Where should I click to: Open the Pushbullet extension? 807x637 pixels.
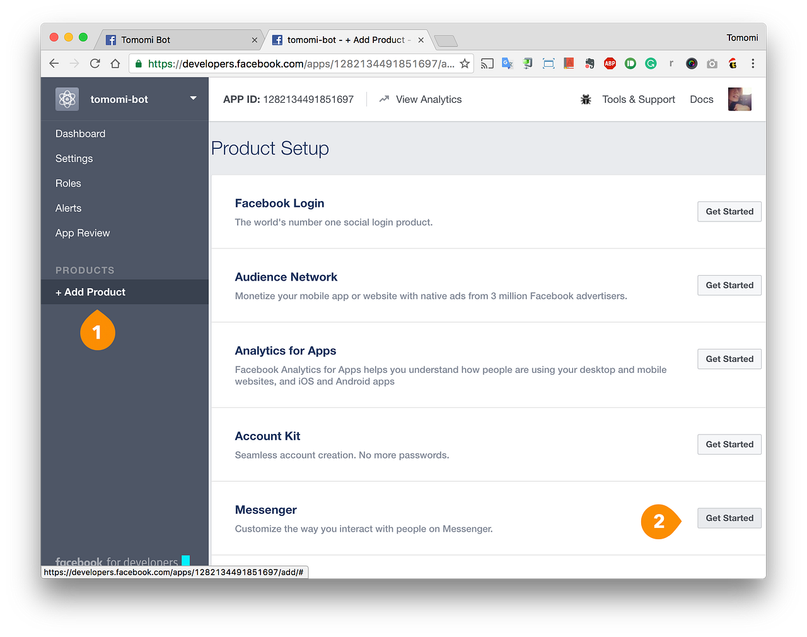630,63
